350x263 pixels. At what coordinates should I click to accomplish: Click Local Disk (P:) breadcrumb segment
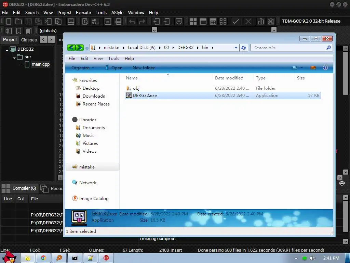point(142,47)
